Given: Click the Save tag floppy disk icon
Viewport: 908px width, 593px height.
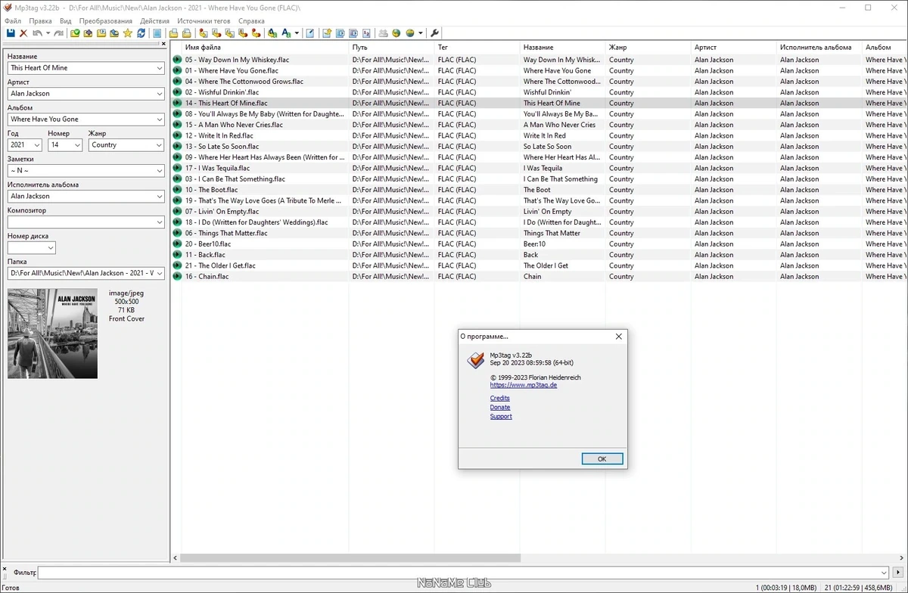Looking at the screenshot, I should coord(11,33).
